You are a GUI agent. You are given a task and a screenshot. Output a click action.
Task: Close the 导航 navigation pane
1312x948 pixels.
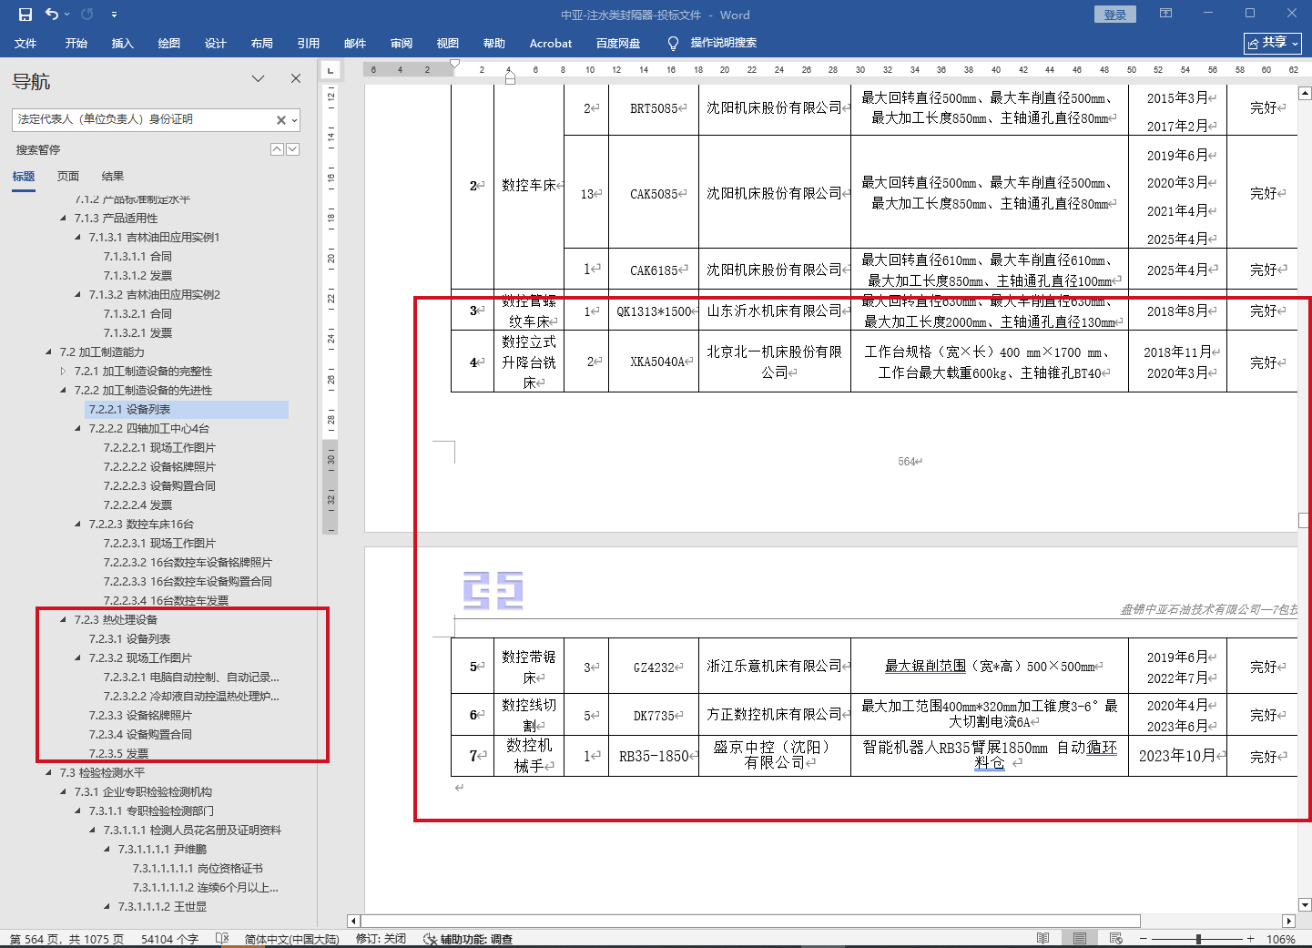(296, 78)
